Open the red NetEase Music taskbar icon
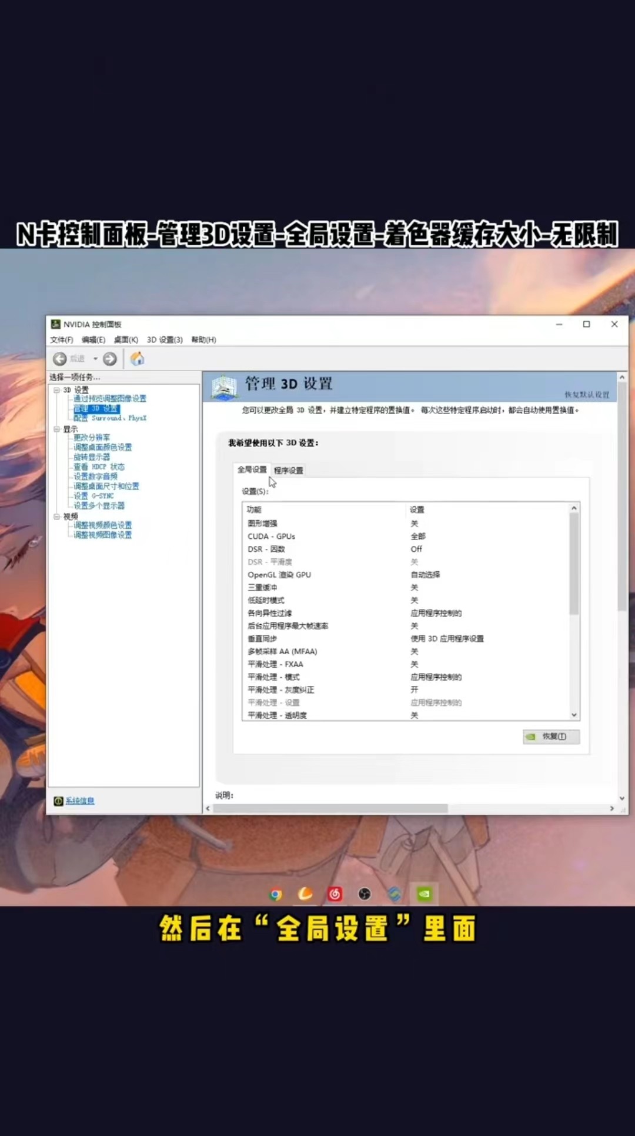 [x=335, y=894]
